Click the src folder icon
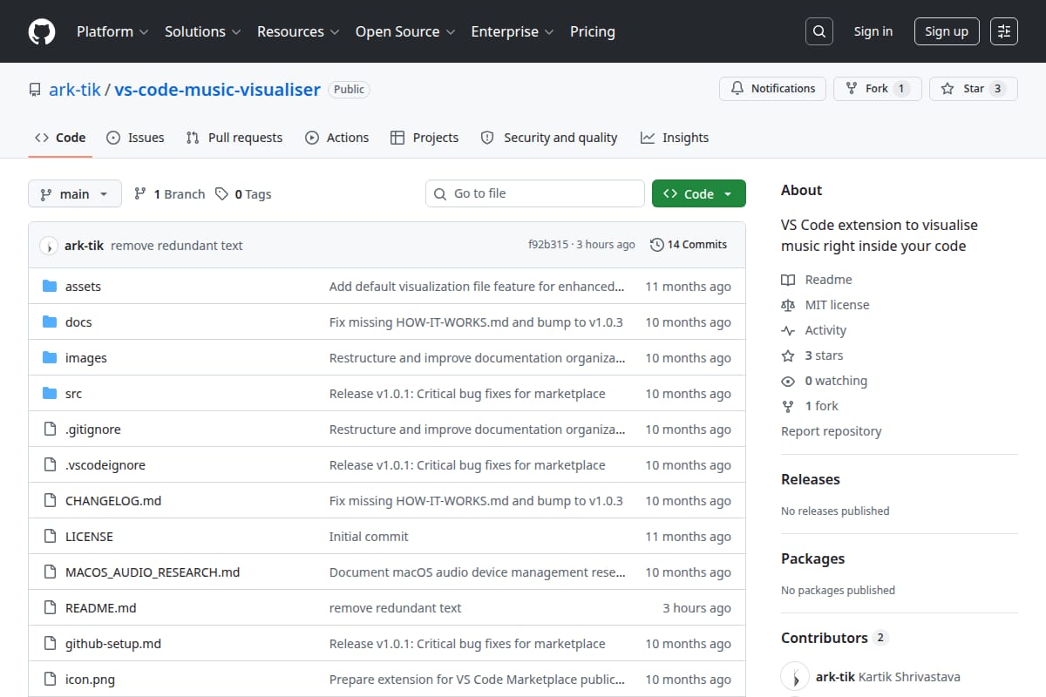The image size is (1046, 697). point(50,394)
